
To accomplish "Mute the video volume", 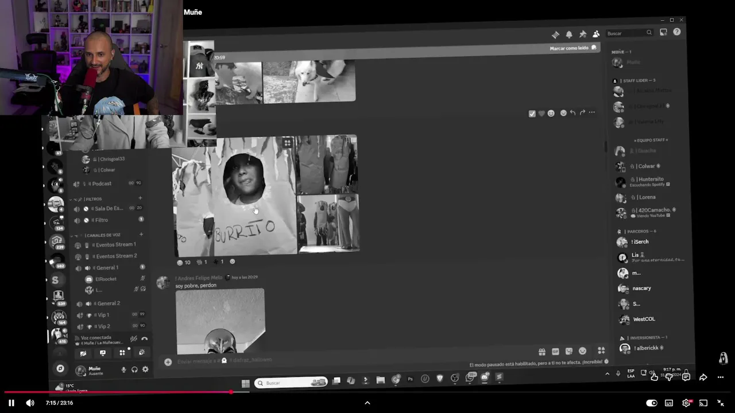I will 30,403.
